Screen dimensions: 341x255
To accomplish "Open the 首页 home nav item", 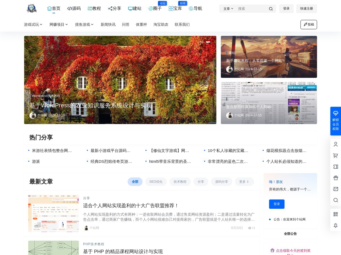I will 54,8.
